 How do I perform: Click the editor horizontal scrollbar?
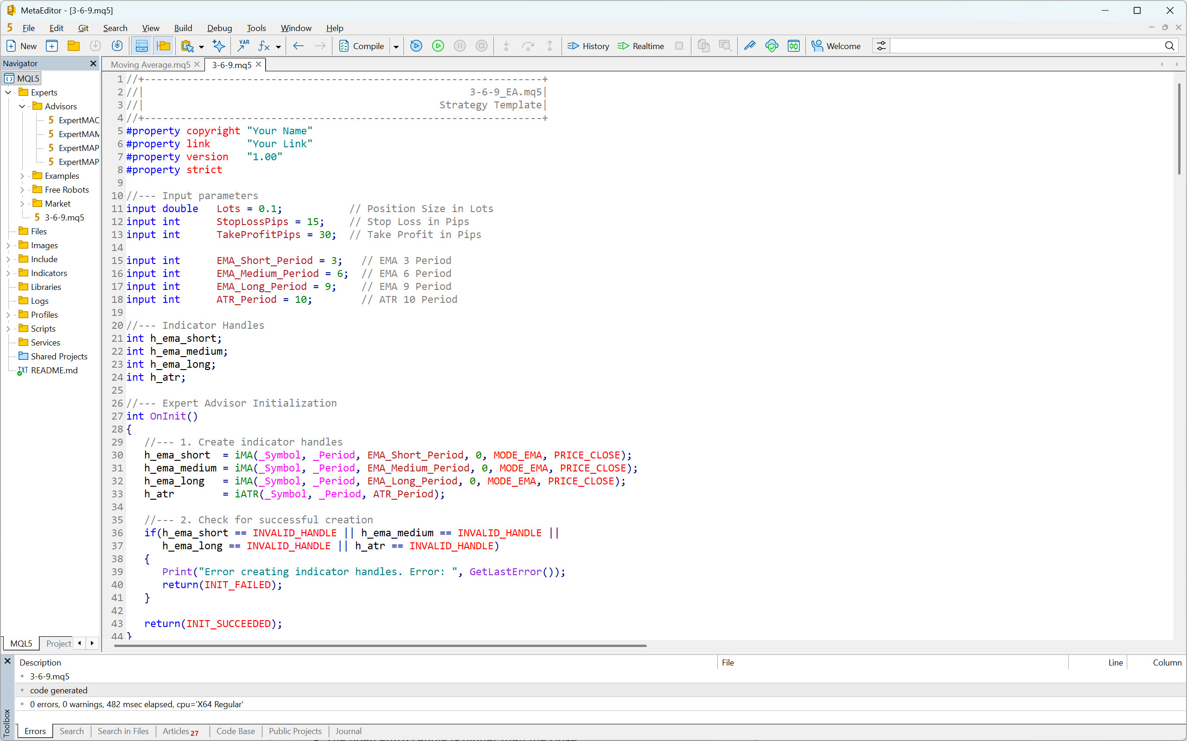coord(380,646)
